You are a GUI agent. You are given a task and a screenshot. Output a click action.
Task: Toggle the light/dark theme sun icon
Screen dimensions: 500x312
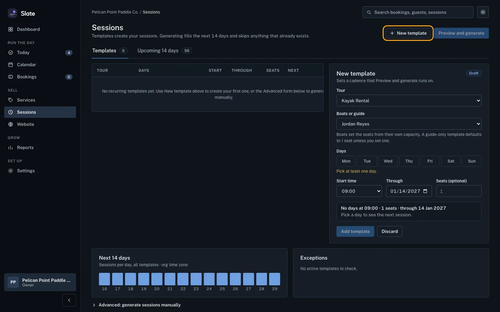pyautogui.click(x=483, y=12)
